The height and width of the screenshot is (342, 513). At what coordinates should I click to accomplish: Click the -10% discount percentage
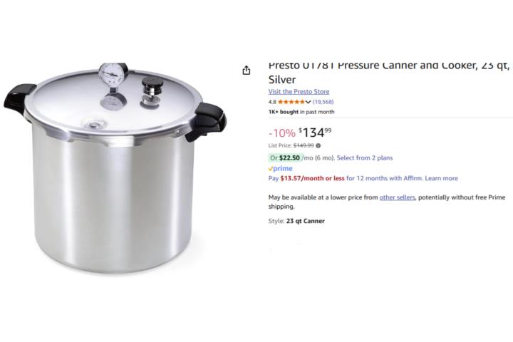click(282, 133)
